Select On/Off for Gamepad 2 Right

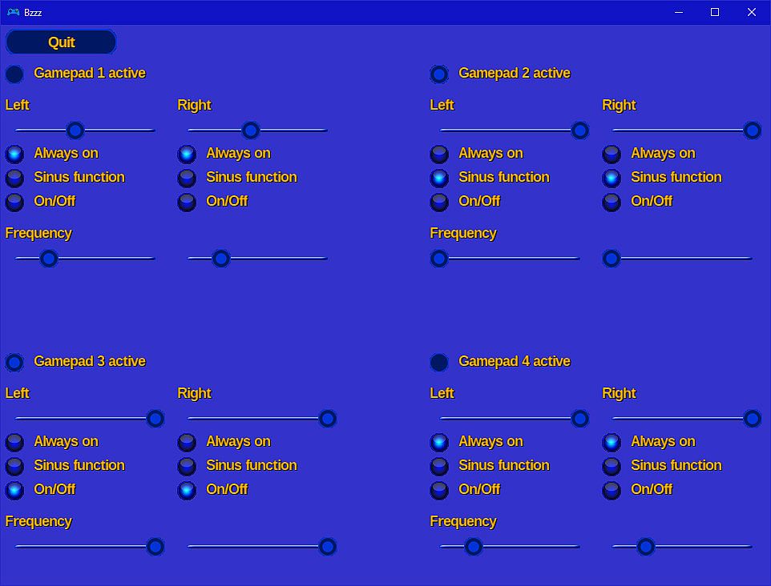pyautogui.click(x=612, y=202)
